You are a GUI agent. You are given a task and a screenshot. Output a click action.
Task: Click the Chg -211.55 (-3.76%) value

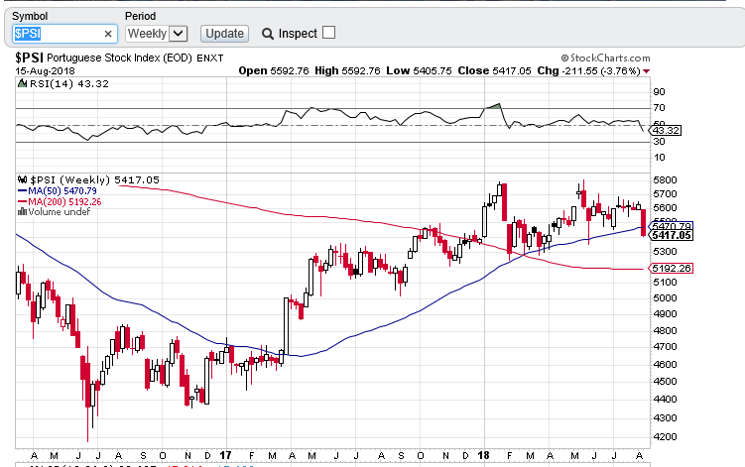click(588, 70)
